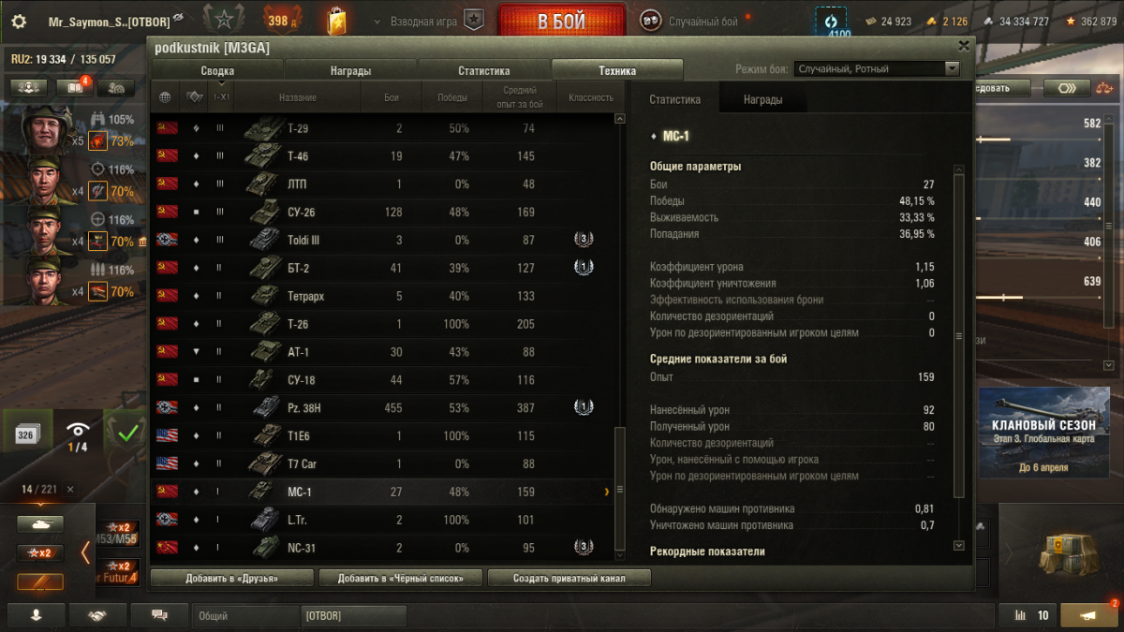Click the Добавить в «Друзья» button
Screen dimensions: 1124x632
pos(232,578)
